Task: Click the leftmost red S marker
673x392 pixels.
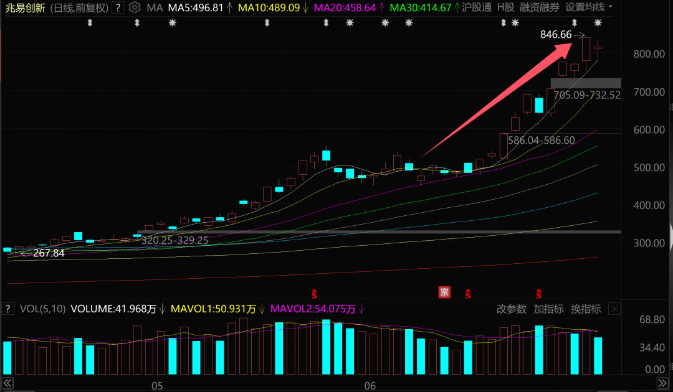Action: pyautogui.click(x=314, y=294)
